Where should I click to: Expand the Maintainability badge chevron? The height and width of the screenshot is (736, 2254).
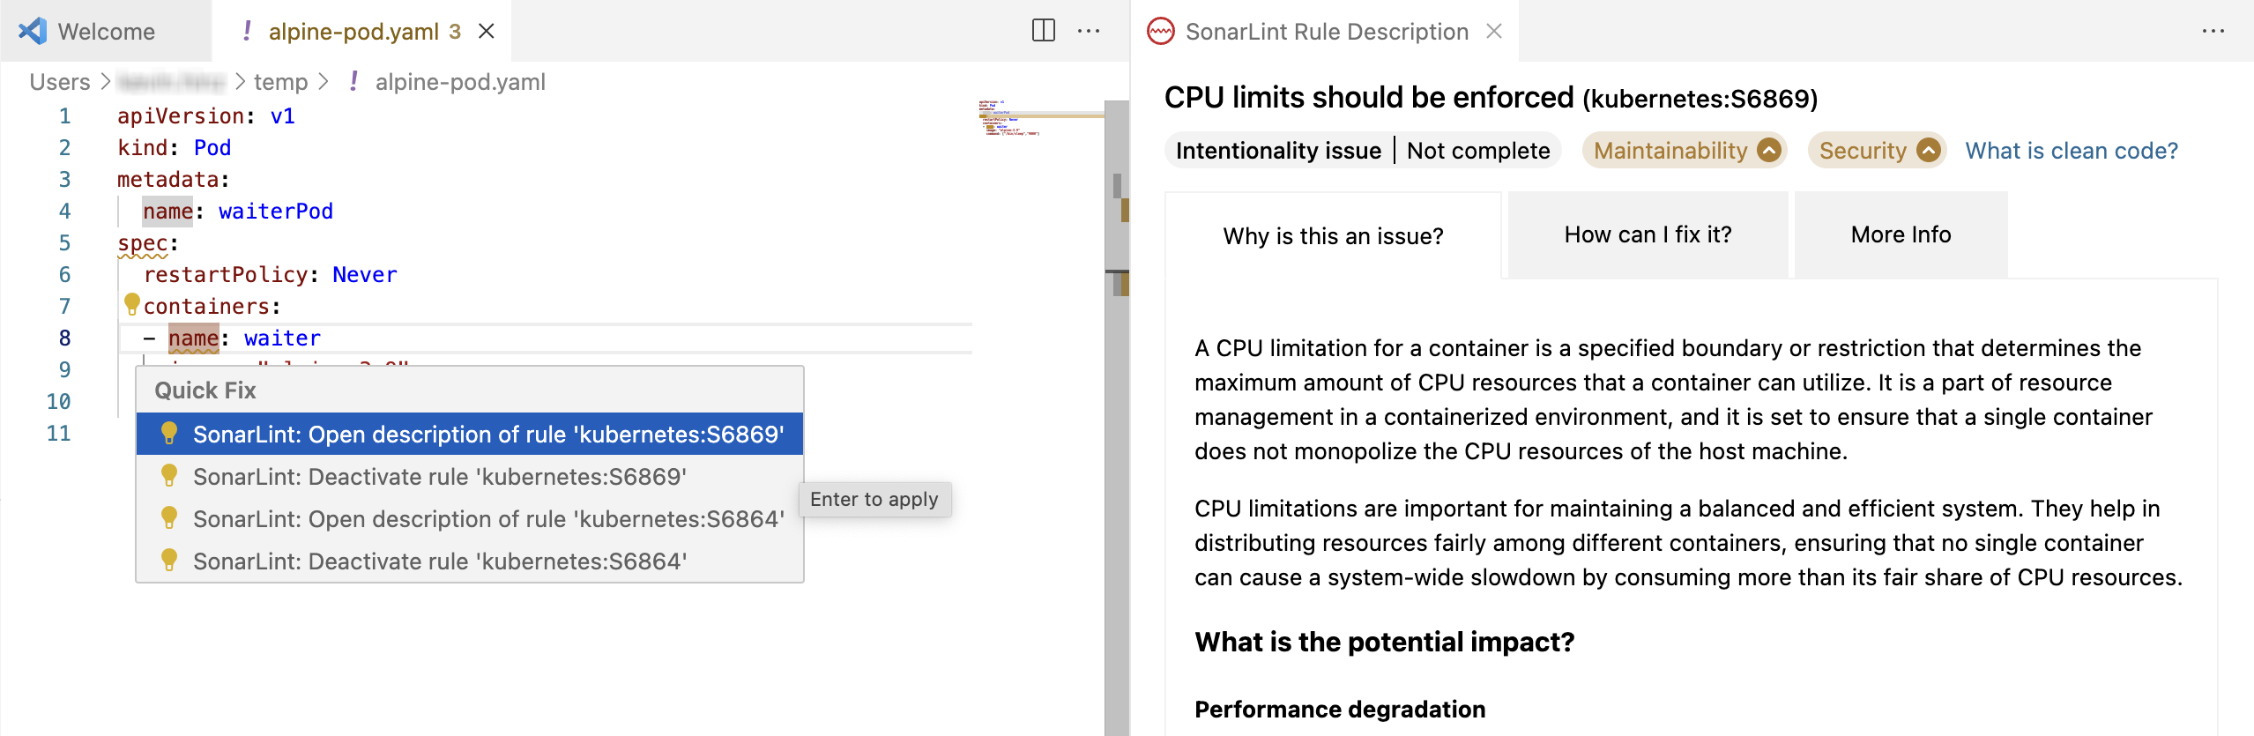click(x=1768, y=151)
